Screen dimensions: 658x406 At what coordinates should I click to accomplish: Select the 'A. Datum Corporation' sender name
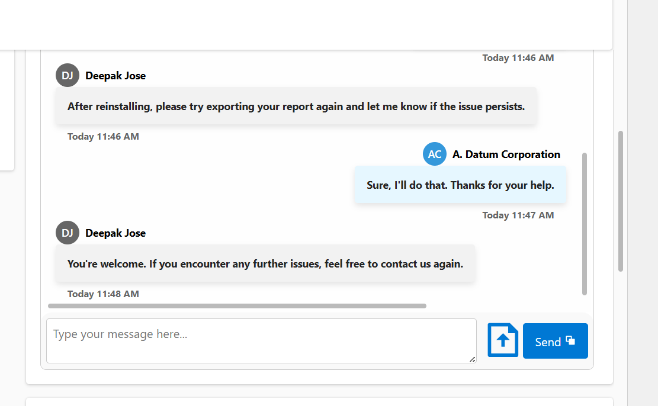[506, 154]
